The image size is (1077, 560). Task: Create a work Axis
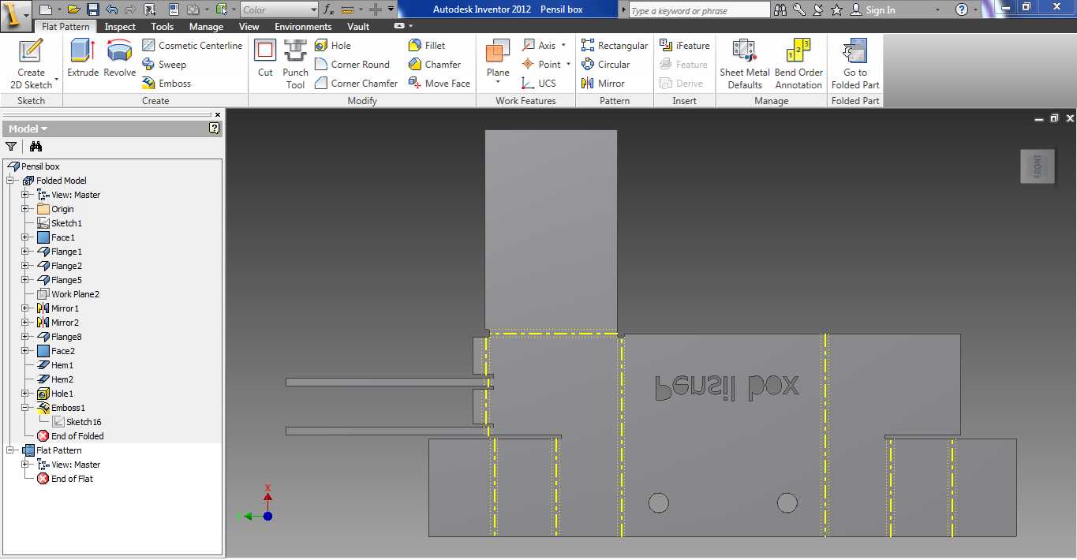538,45
